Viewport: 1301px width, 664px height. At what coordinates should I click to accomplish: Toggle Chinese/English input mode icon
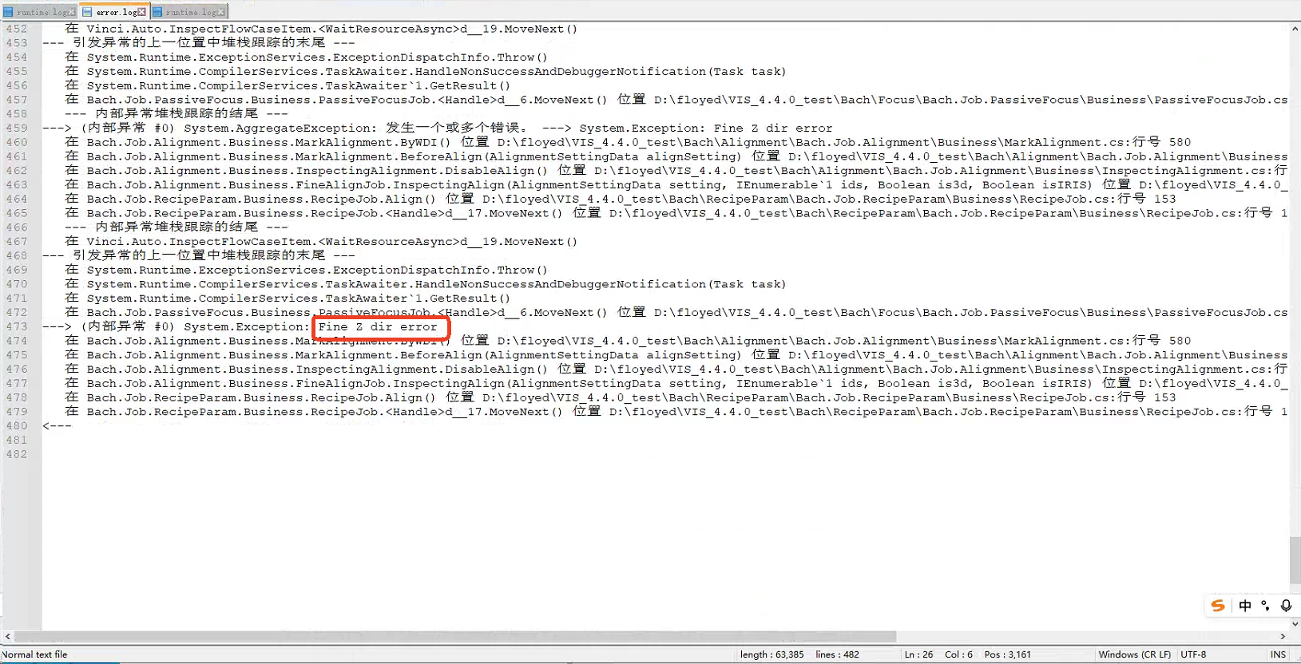tap(1244, 606)
